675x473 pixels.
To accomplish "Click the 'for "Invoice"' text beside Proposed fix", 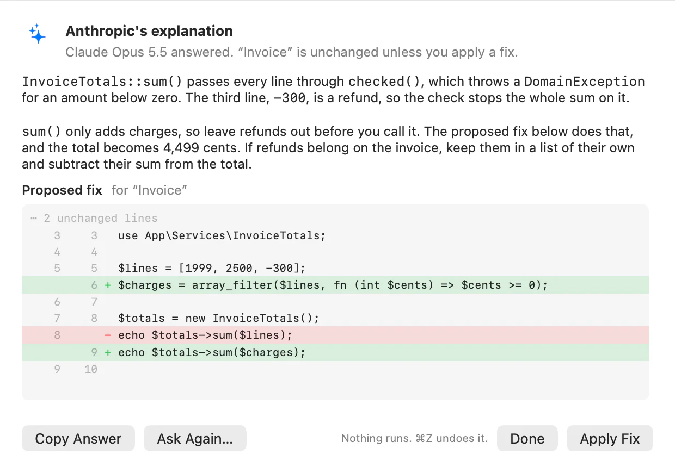I will coord(149,190).
